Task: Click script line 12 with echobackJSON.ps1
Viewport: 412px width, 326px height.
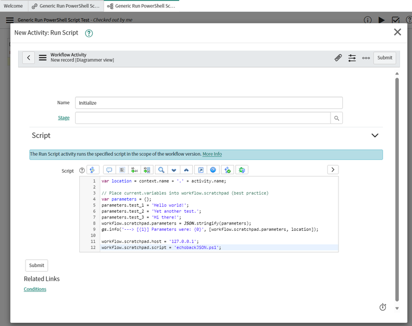Action: [219, 247]
